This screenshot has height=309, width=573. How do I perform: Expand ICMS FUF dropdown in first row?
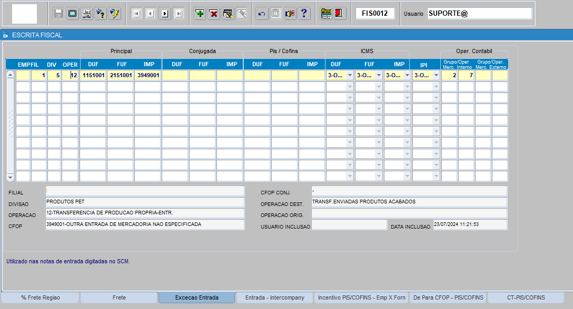point(378,75)
